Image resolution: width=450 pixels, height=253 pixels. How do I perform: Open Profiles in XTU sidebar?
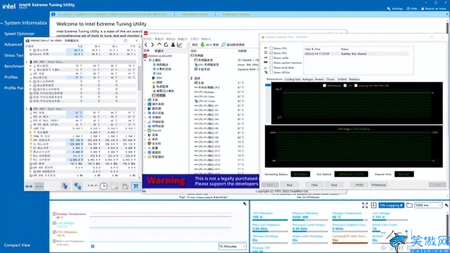point(11,77)
